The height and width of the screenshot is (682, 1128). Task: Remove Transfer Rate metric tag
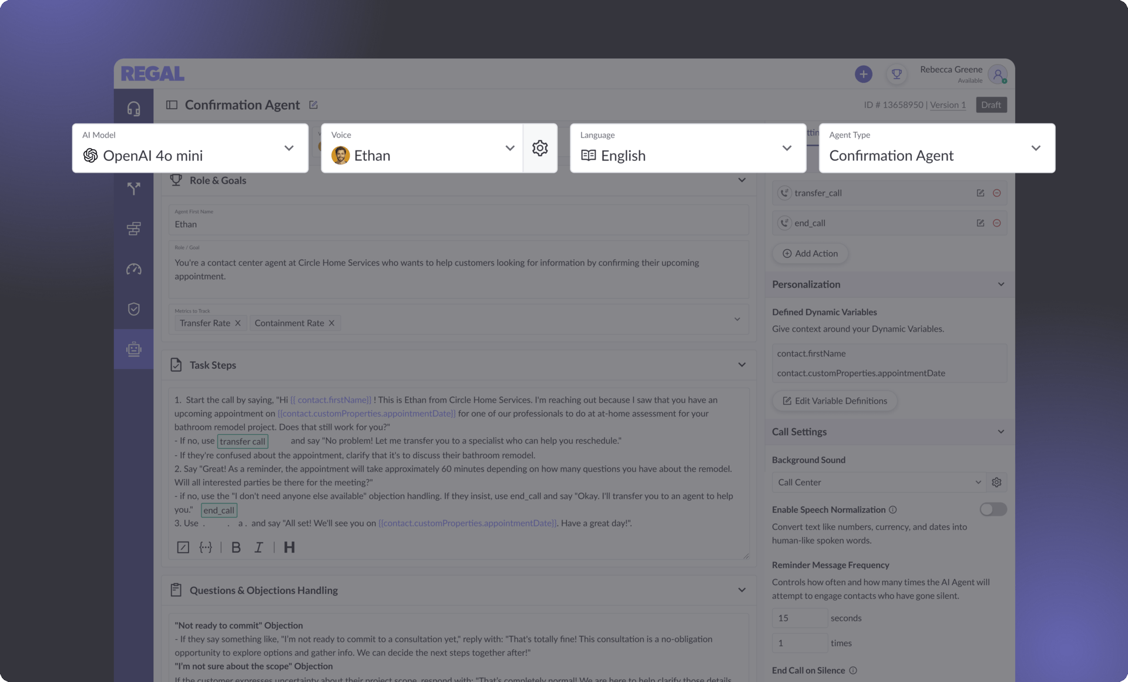tap(238, 323)
